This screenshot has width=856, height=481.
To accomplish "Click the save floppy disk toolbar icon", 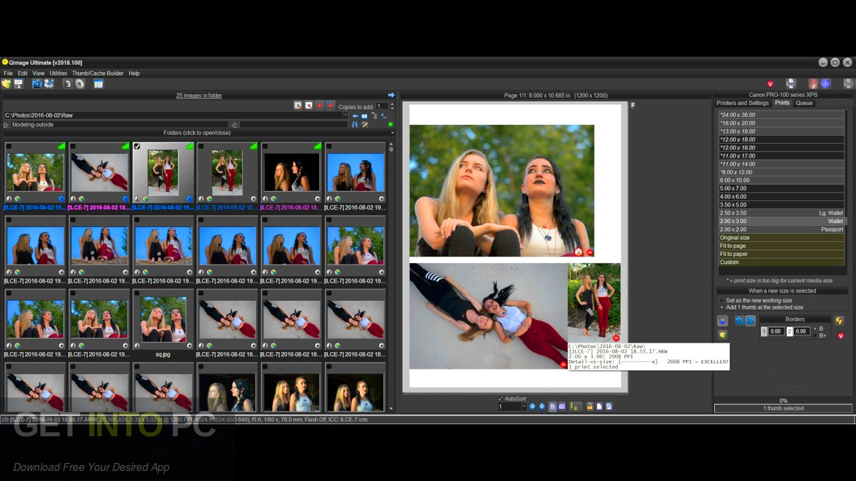I will tap(19, 84).
